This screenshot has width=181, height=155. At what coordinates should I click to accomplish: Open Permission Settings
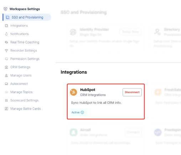pyautogui.click(x=25, y=59)
